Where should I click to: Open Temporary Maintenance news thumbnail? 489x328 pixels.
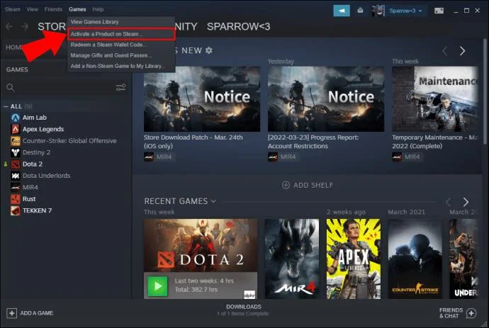434,99
